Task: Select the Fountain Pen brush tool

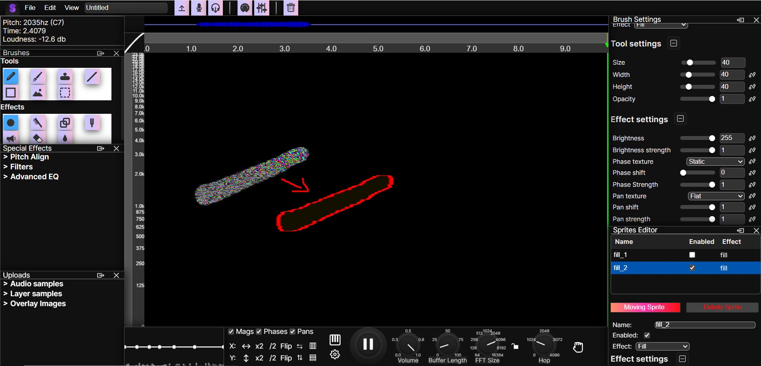Action: point(38,76)
